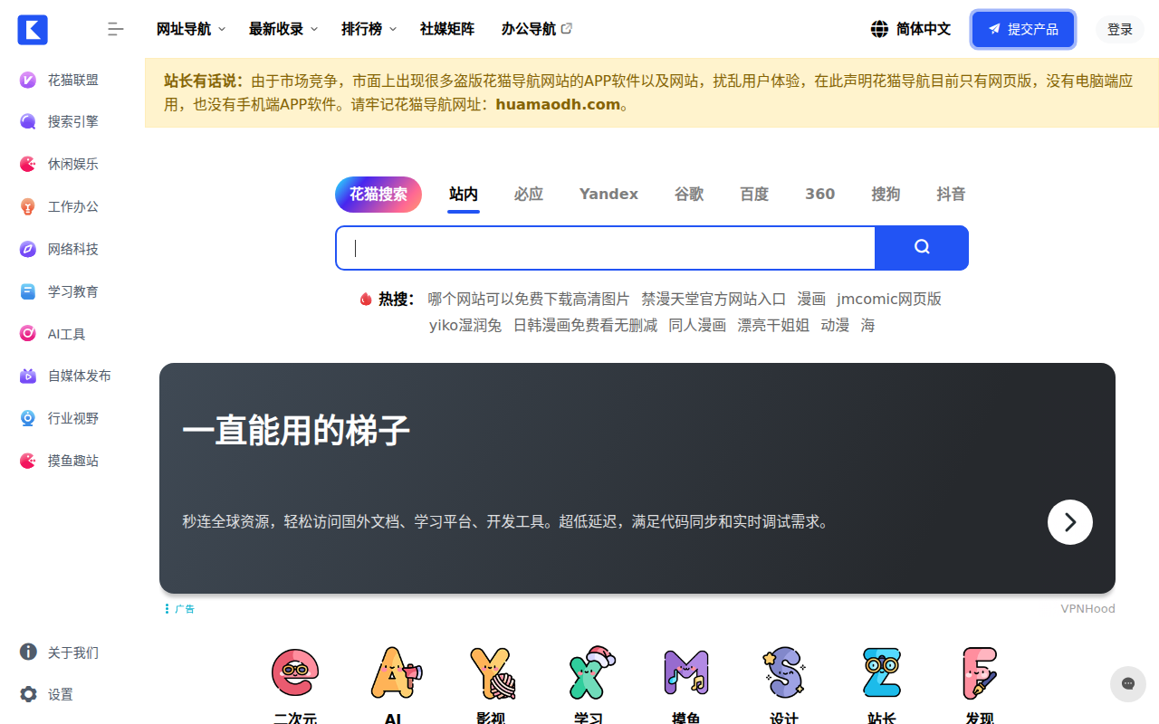Viewport: 1159px width, 724px height.
Task: Select the 设计 letter S icon
Action: [784, 672]
